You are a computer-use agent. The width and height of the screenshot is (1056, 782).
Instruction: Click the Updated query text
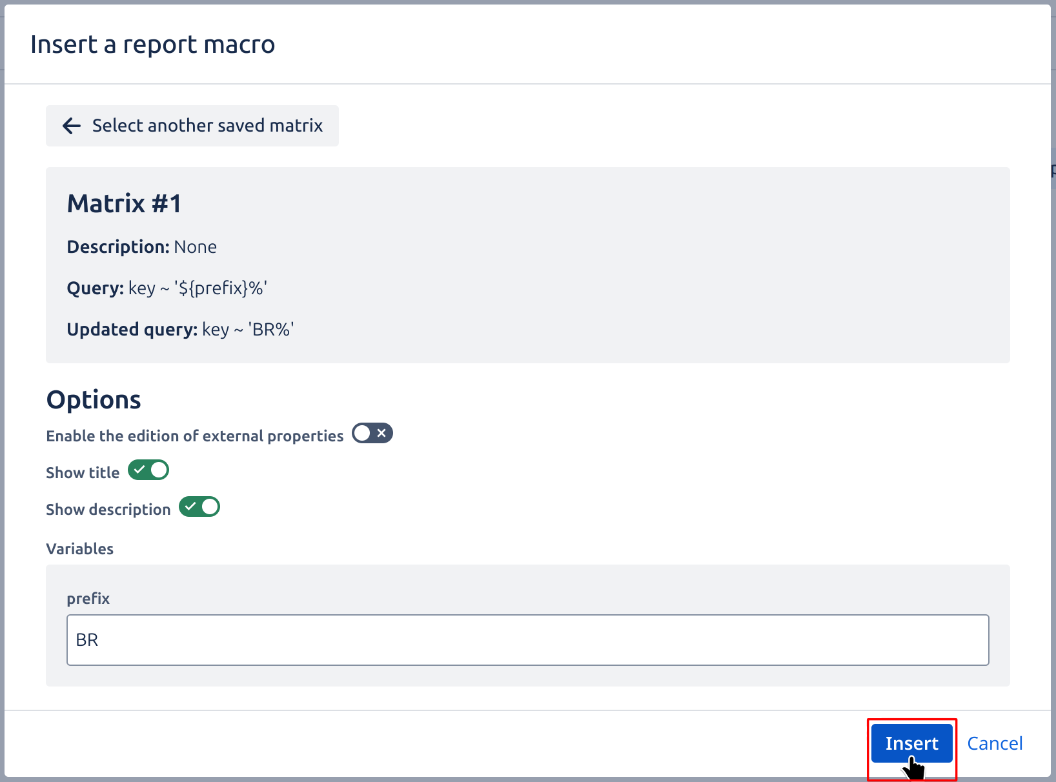click(x=179, y=329)
